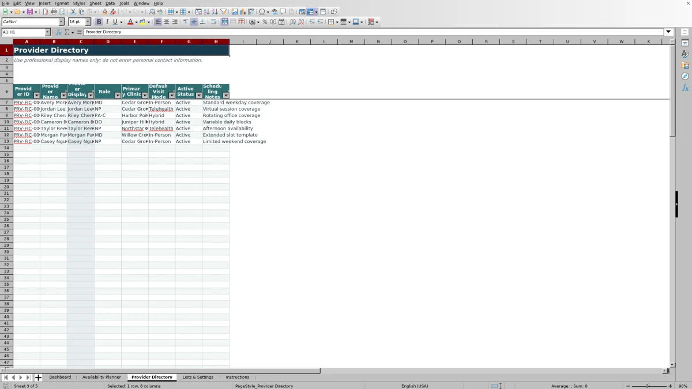Image resolution: width=692 pixels, height=389 pixels.
Task: Open the Sheet menu
Action: [x=95, y=3]
